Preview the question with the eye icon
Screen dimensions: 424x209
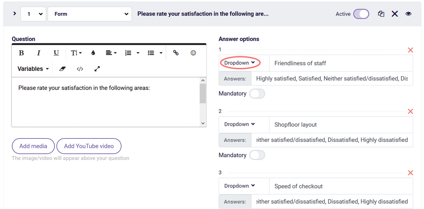point(408,14)
